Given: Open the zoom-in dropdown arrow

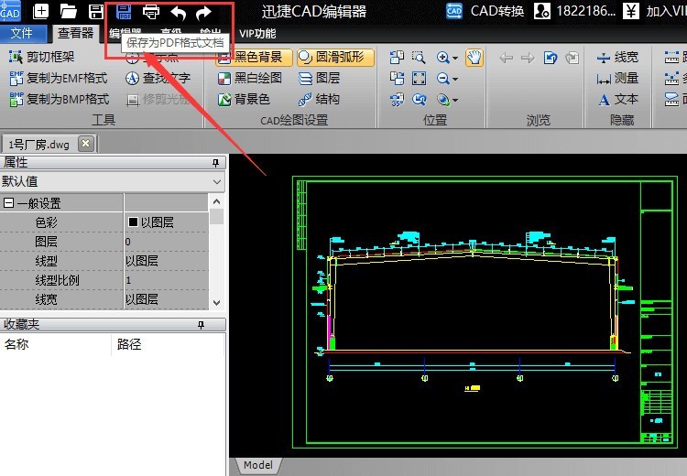Looking at the screenshot, I should 455,58.
